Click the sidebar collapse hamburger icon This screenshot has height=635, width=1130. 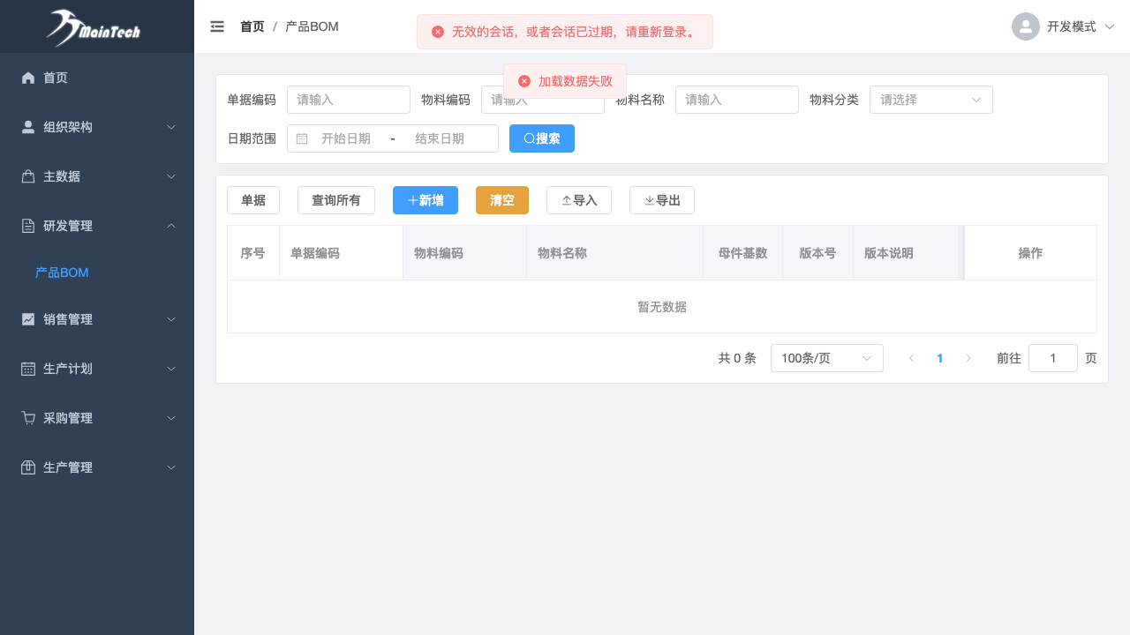click(217, 26)
